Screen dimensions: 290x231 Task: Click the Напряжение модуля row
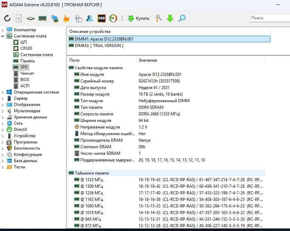(166, 127)
